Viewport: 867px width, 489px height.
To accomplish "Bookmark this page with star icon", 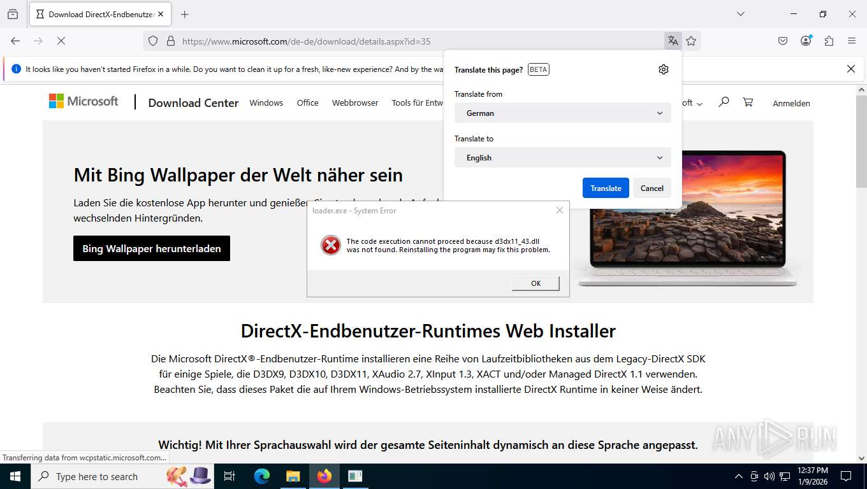I will click(691, 41).
